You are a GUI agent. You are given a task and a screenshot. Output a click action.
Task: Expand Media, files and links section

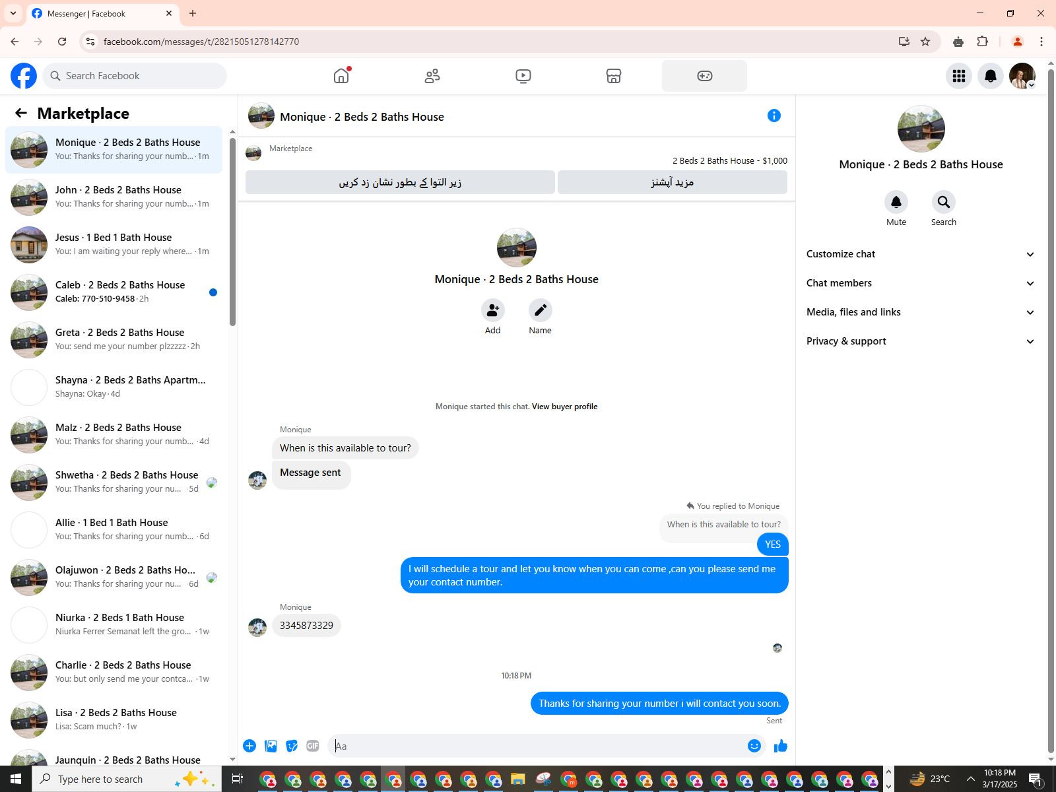(x=921, y=312)
